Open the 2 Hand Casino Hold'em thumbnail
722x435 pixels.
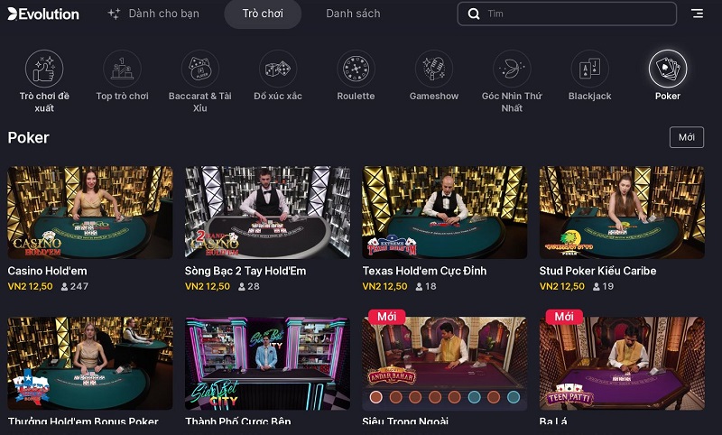tap(267, 212)
